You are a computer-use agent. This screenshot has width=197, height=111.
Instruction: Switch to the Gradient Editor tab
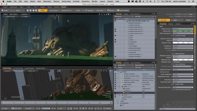(x=40, y=68)
